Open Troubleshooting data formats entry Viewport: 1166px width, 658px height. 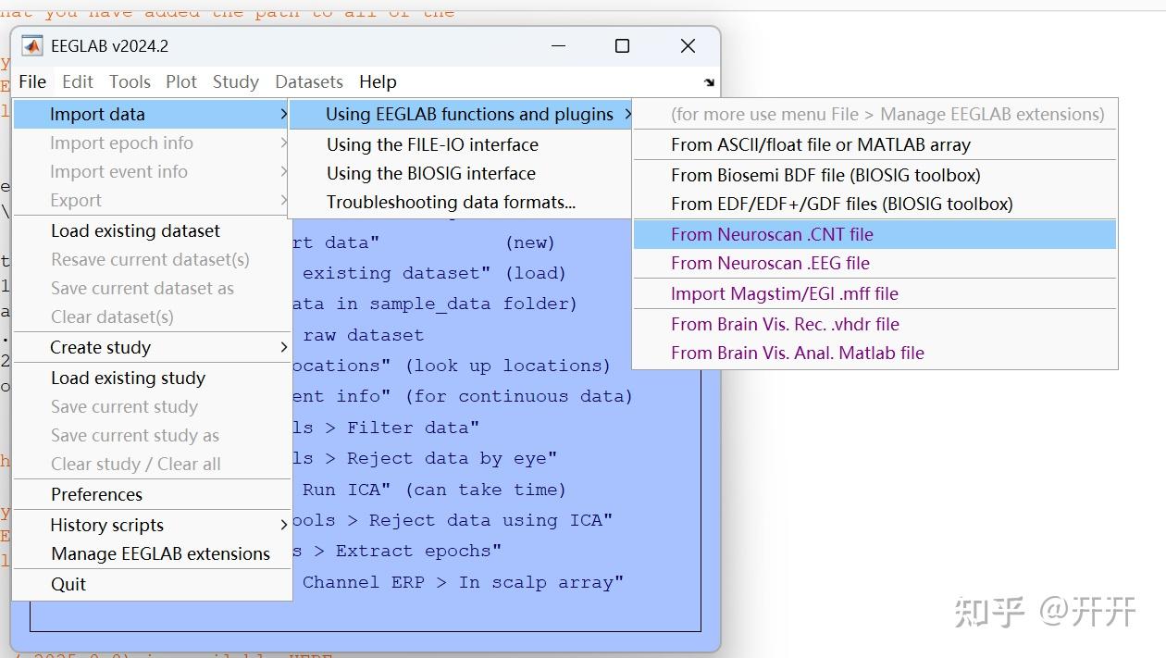[x=460, y=202]
